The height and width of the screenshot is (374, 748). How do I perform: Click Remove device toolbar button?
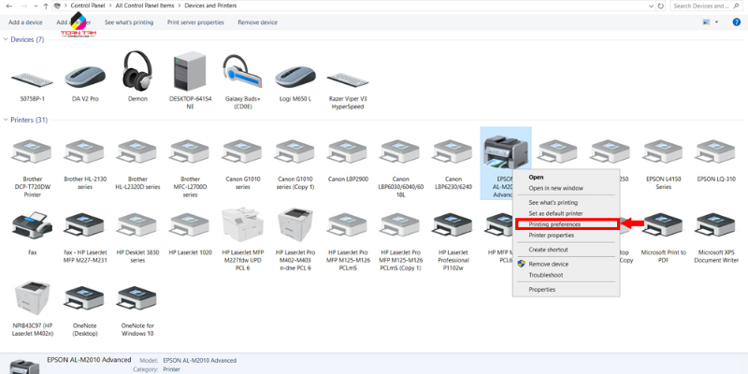pyautogui.click(x=257, y=22)
